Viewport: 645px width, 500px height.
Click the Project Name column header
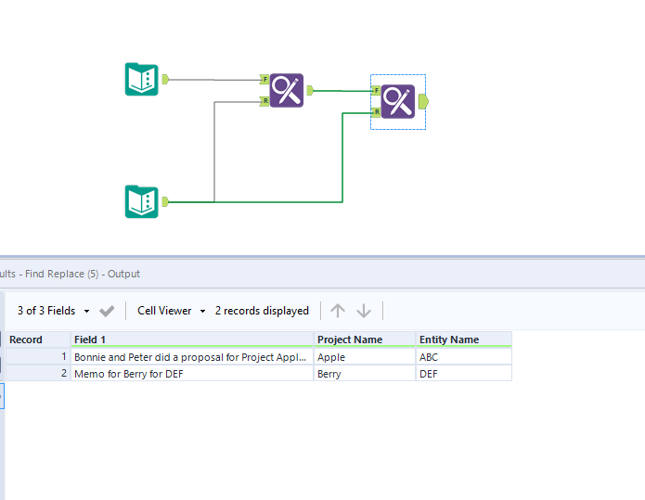pos(365,340)
